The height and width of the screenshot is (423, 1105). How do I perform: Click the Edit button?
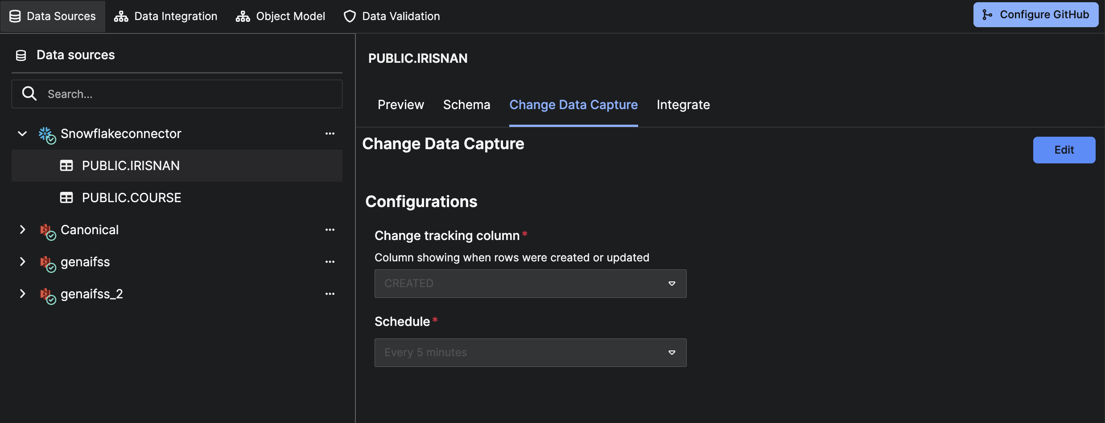point(1064,150)
